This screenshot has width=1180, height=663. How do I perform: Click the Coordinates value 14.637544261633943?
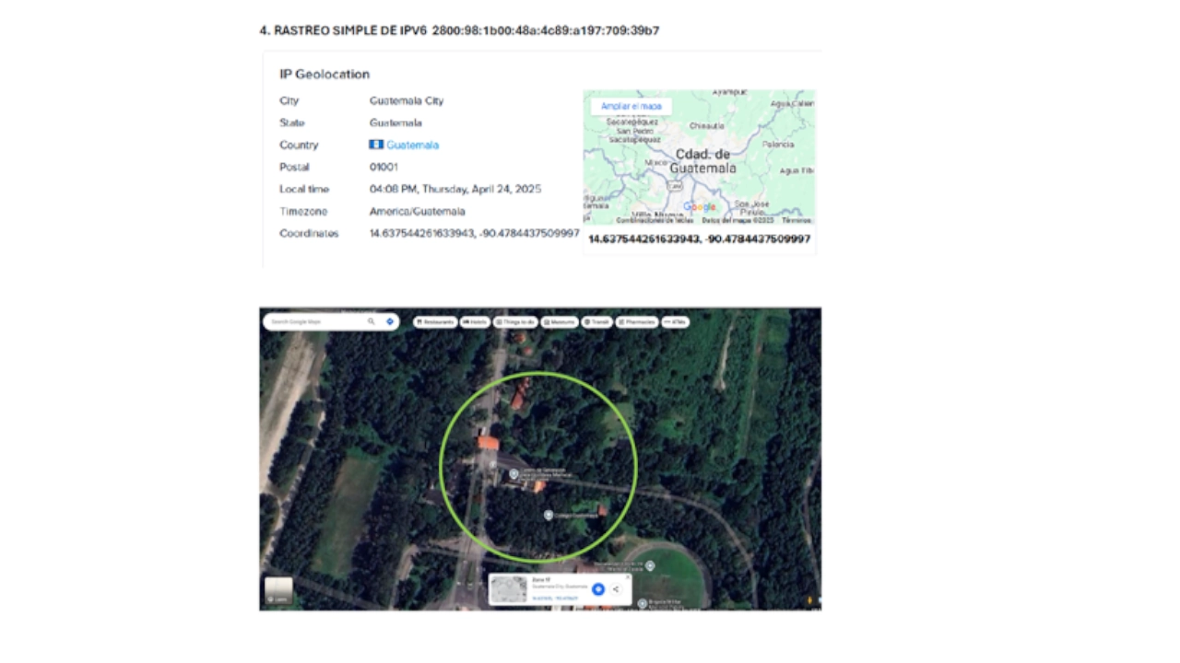tap(475, 233)
